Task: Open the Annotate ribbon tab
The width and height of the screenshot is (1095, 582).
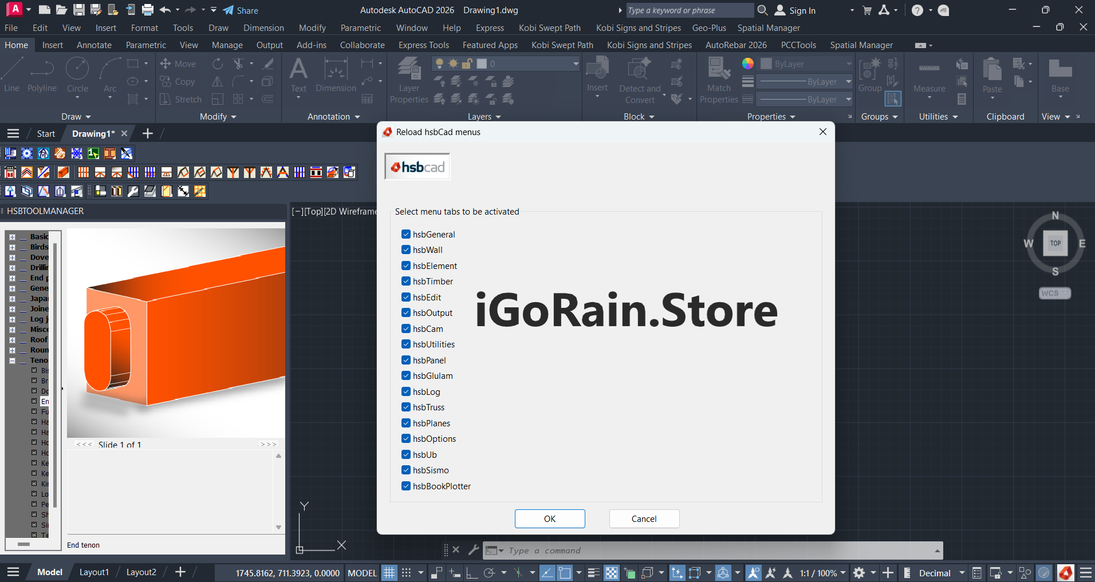Action: (x=94, y=45)
